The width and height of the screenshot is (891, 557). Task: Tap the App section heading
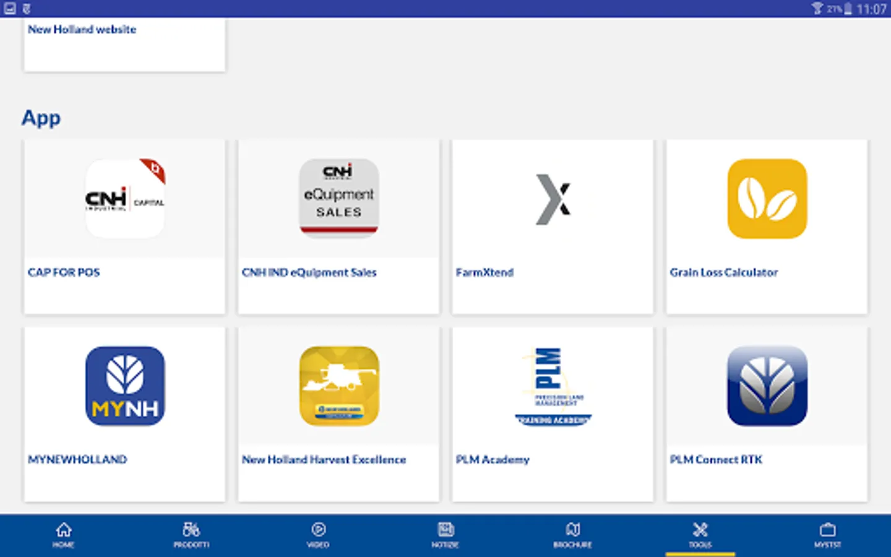(x=41, y=118)
